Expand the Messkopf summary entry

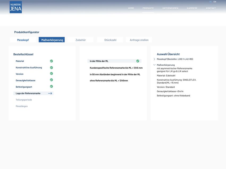(154, 59)
